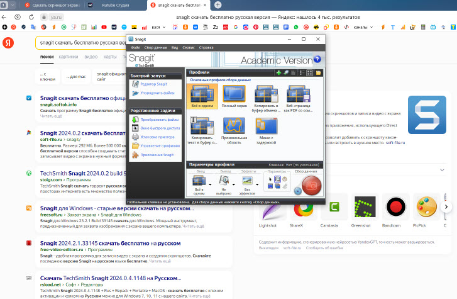Open the tab group dropdown arrow
The width and height of the screenshot is (457, 299).
(x=13, y=5)
